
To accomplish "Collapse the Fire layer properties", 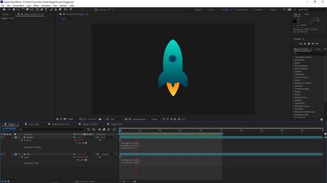I will [13, 154].
